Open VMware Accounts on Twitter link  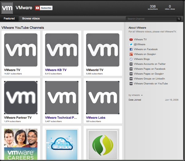point(149,64)
